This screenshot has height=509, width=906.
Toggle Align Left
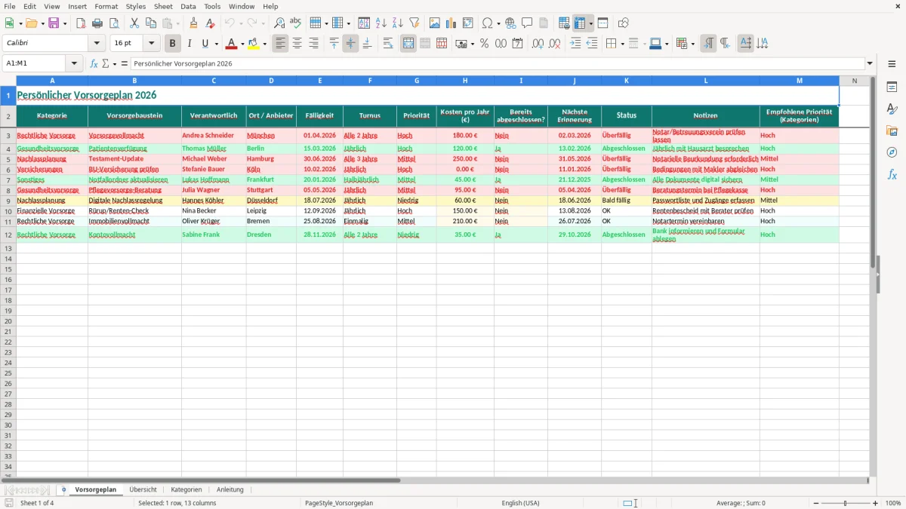coord(280,44)
